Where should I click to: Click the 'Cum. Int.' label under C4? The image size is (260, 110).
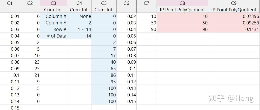(x=79, y=10)
